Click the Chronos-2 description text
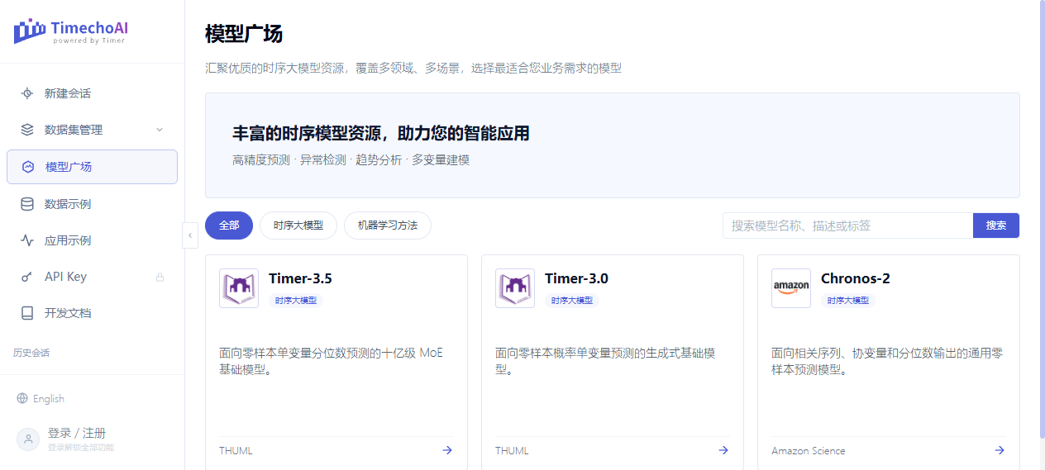The image size is (1045, 470). (887, 361)
